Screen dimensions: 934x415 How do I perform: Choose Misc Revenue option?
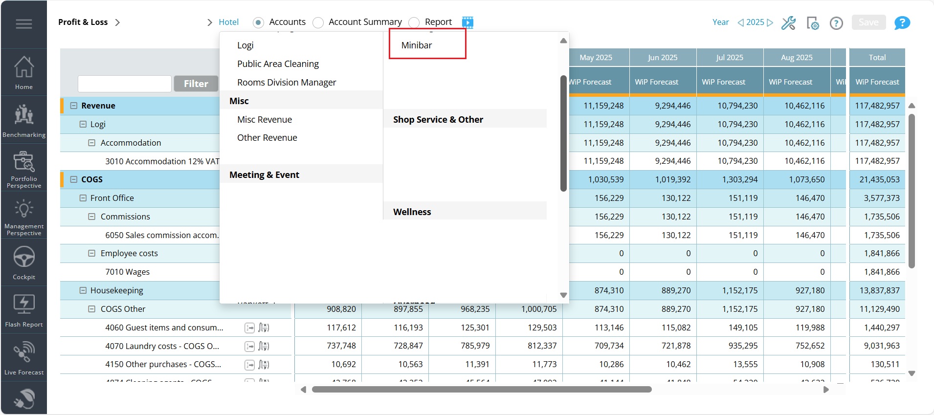pyautogui.click(x=265, y=119)
